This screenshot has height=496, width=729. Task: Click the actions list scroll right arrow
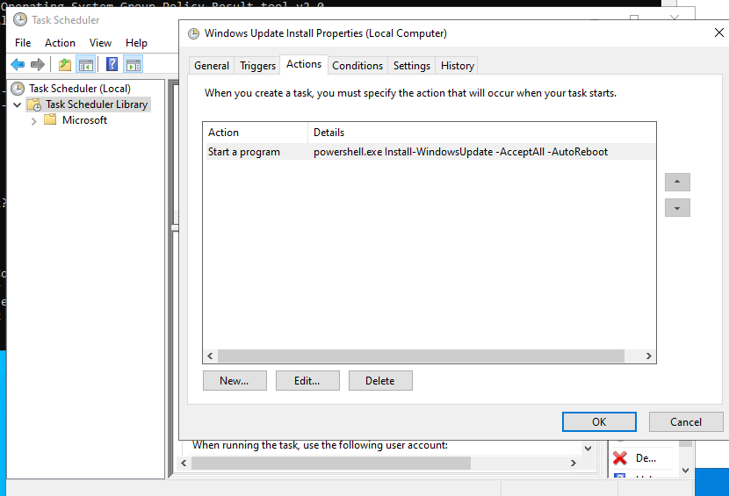pos(648,356)
